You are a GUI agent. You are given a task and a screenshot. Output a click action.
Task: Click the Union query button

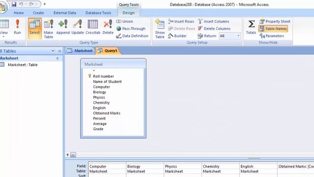coord(124,21)
